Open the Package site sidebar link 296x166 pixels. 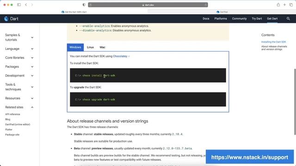click(x=12, y=135)
